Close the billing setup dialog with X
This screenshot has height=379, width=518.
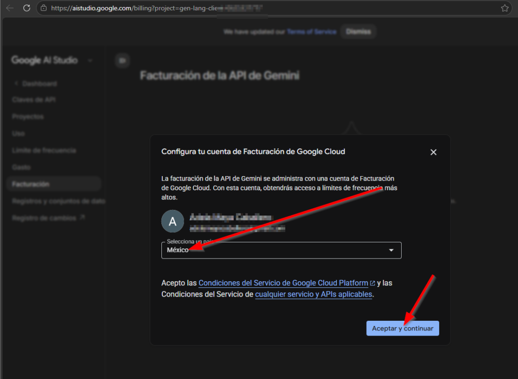(433, 152)
